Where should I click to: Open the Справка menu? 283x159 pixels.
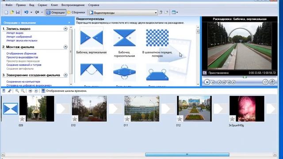coord(94,5)
